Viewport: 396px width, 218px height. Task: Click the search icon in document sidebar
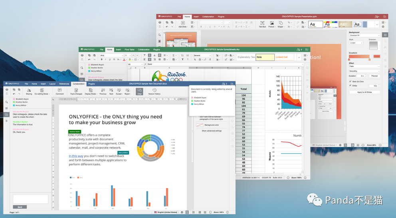[x=6, y=102]
